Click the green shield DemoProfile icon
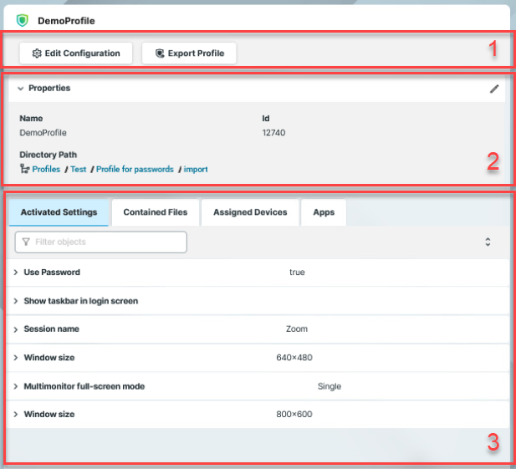This screenshot has height=469, width=516. coord(23,20)
